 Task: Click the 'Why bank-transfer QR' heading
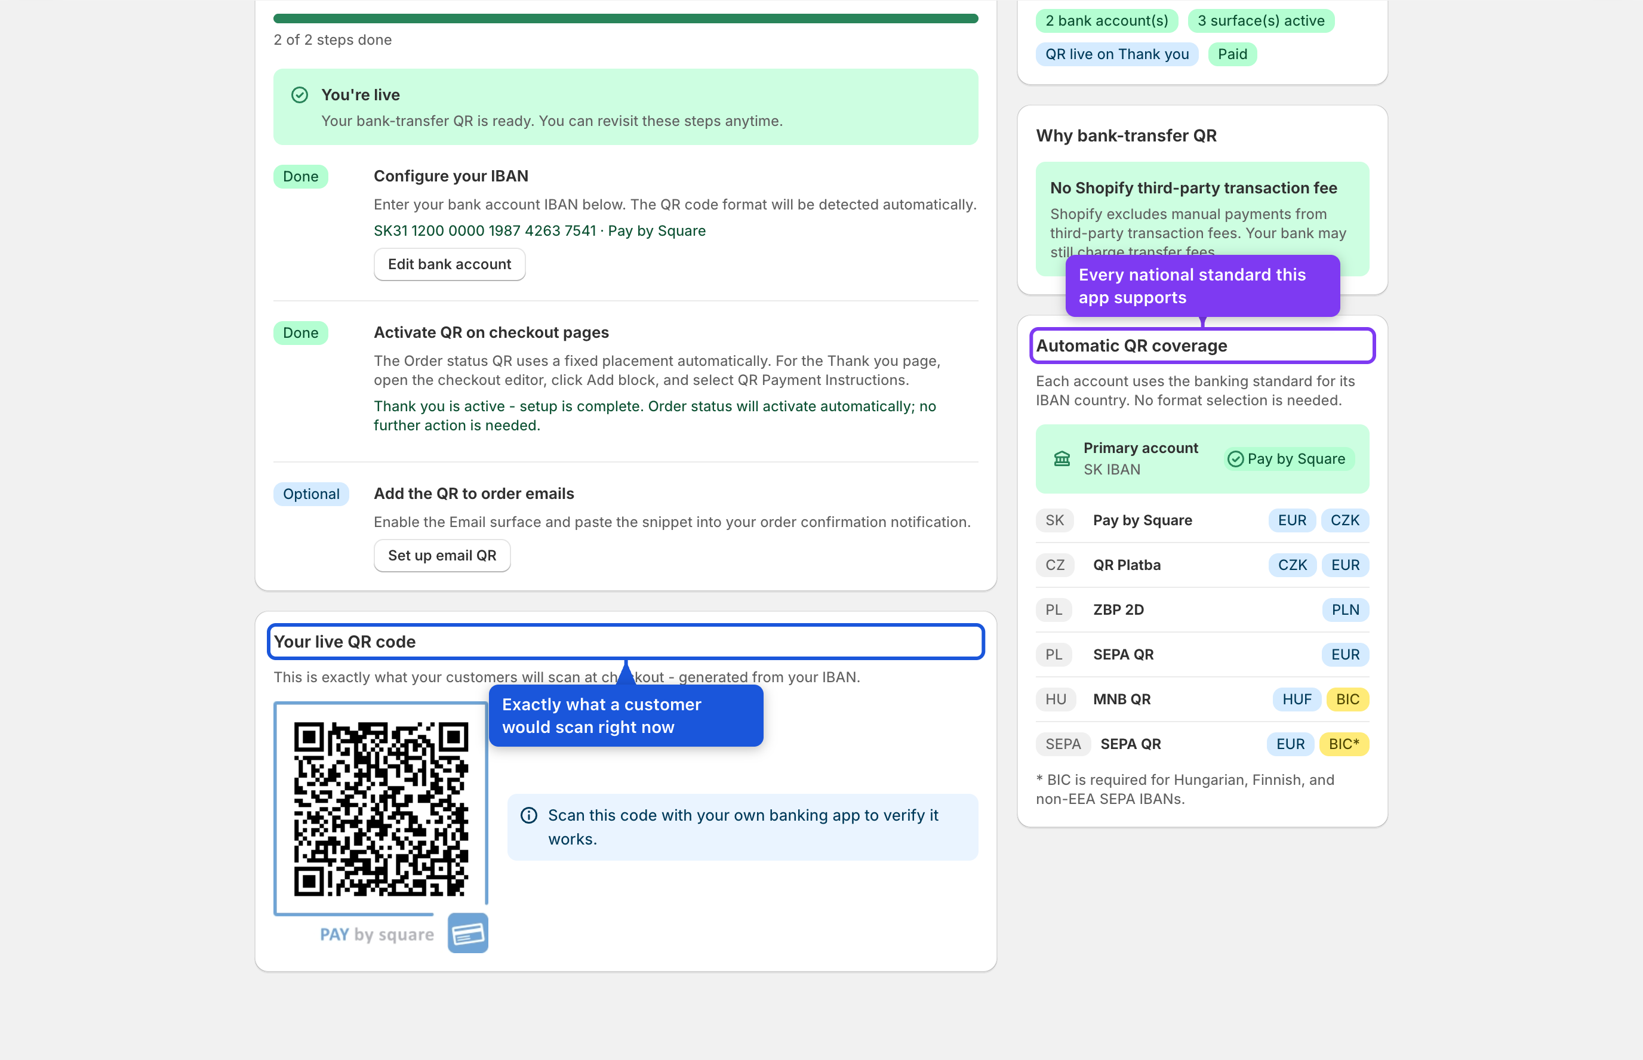(x=1126, y=135)
